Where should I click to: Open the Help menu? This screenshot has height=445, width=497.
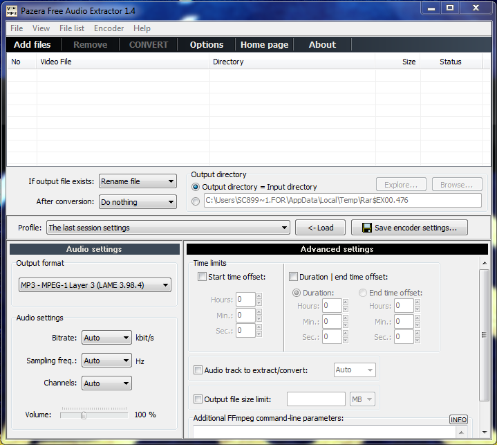(x=142, y=28)
